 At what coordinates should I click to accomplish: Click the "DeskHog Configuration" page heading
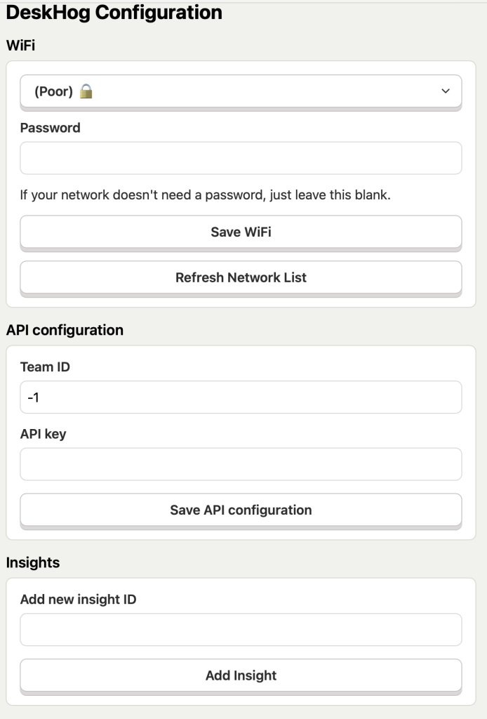tap(114, 12)
